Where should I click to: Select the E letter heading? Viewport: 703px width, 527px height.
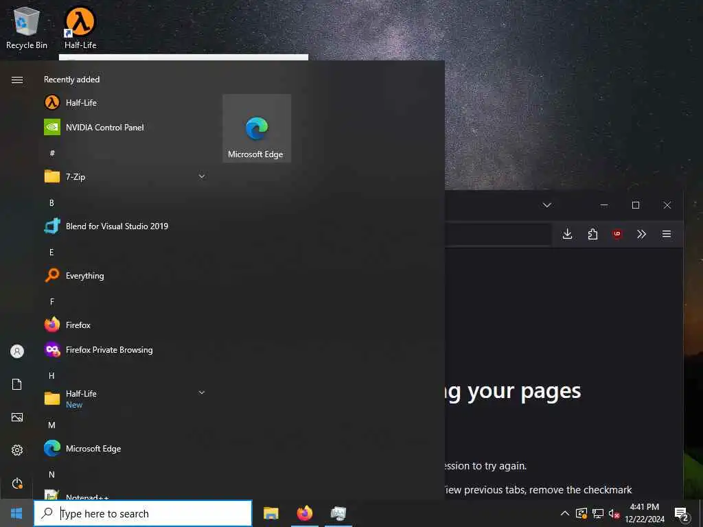tap(51, 253)
